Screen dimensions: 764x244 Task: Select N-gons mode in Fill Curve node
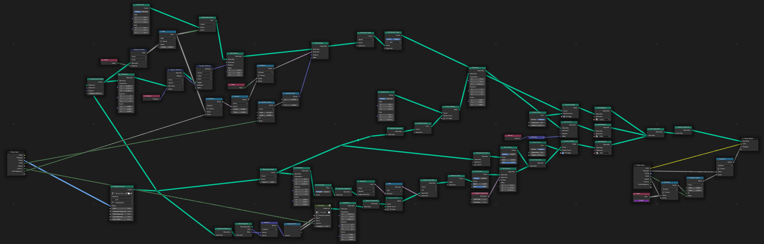327,192
